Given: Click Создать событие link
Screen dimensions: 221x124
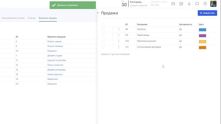Looking at the screenshot, I should tap(138, 6).
